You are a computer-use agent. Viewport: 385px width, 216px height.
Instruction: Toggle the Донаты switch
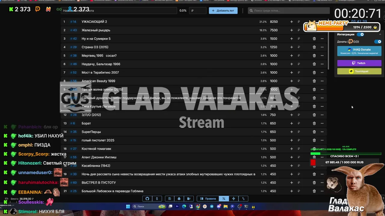(377, 42)
